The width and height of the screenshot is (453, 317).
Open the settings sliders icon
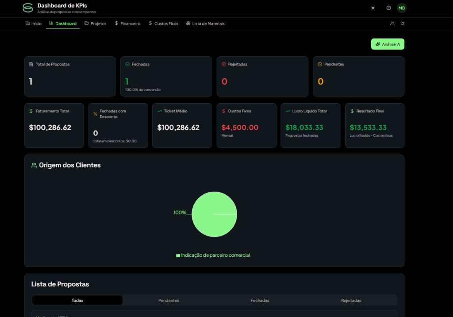[x=403, y=23]
